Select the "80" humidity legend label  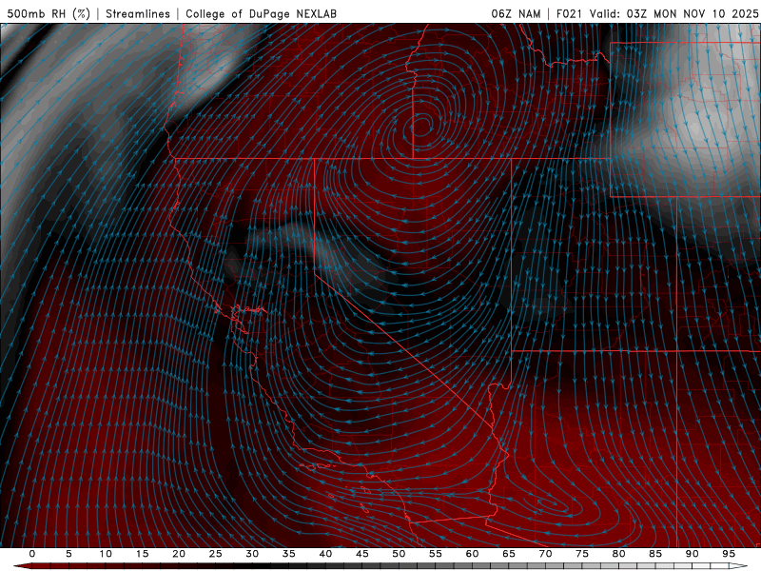coord(619,554)
